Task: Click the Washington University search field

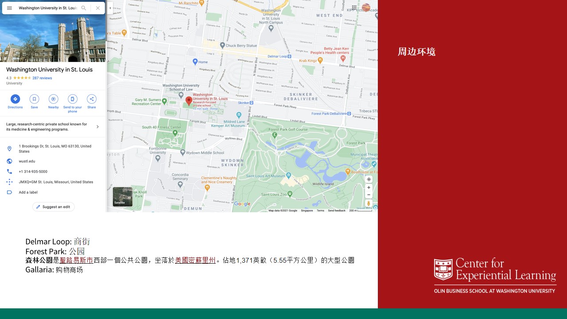Action: pyautogui.click(x=48, y=8)
